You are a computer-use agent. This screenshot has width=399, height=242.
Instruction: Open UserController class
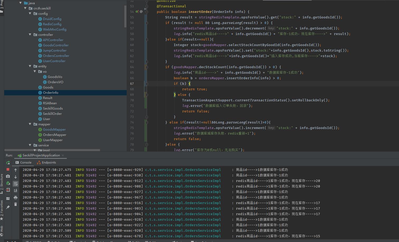(x=54, y=61)
